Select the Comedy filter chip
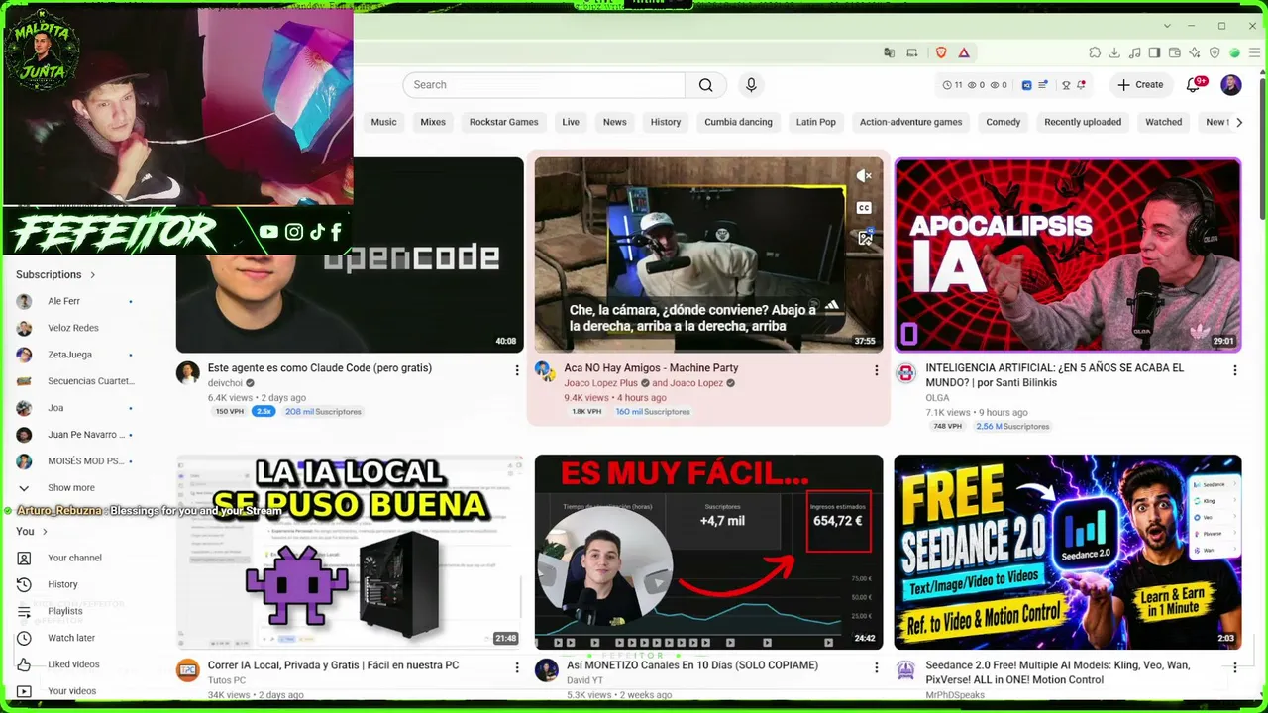This screenshot has width=1268, height=713. point(1004,122)
